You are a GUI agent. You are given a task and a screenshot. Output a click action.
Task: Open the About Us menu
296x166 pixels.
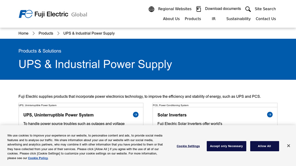(171, 19)
